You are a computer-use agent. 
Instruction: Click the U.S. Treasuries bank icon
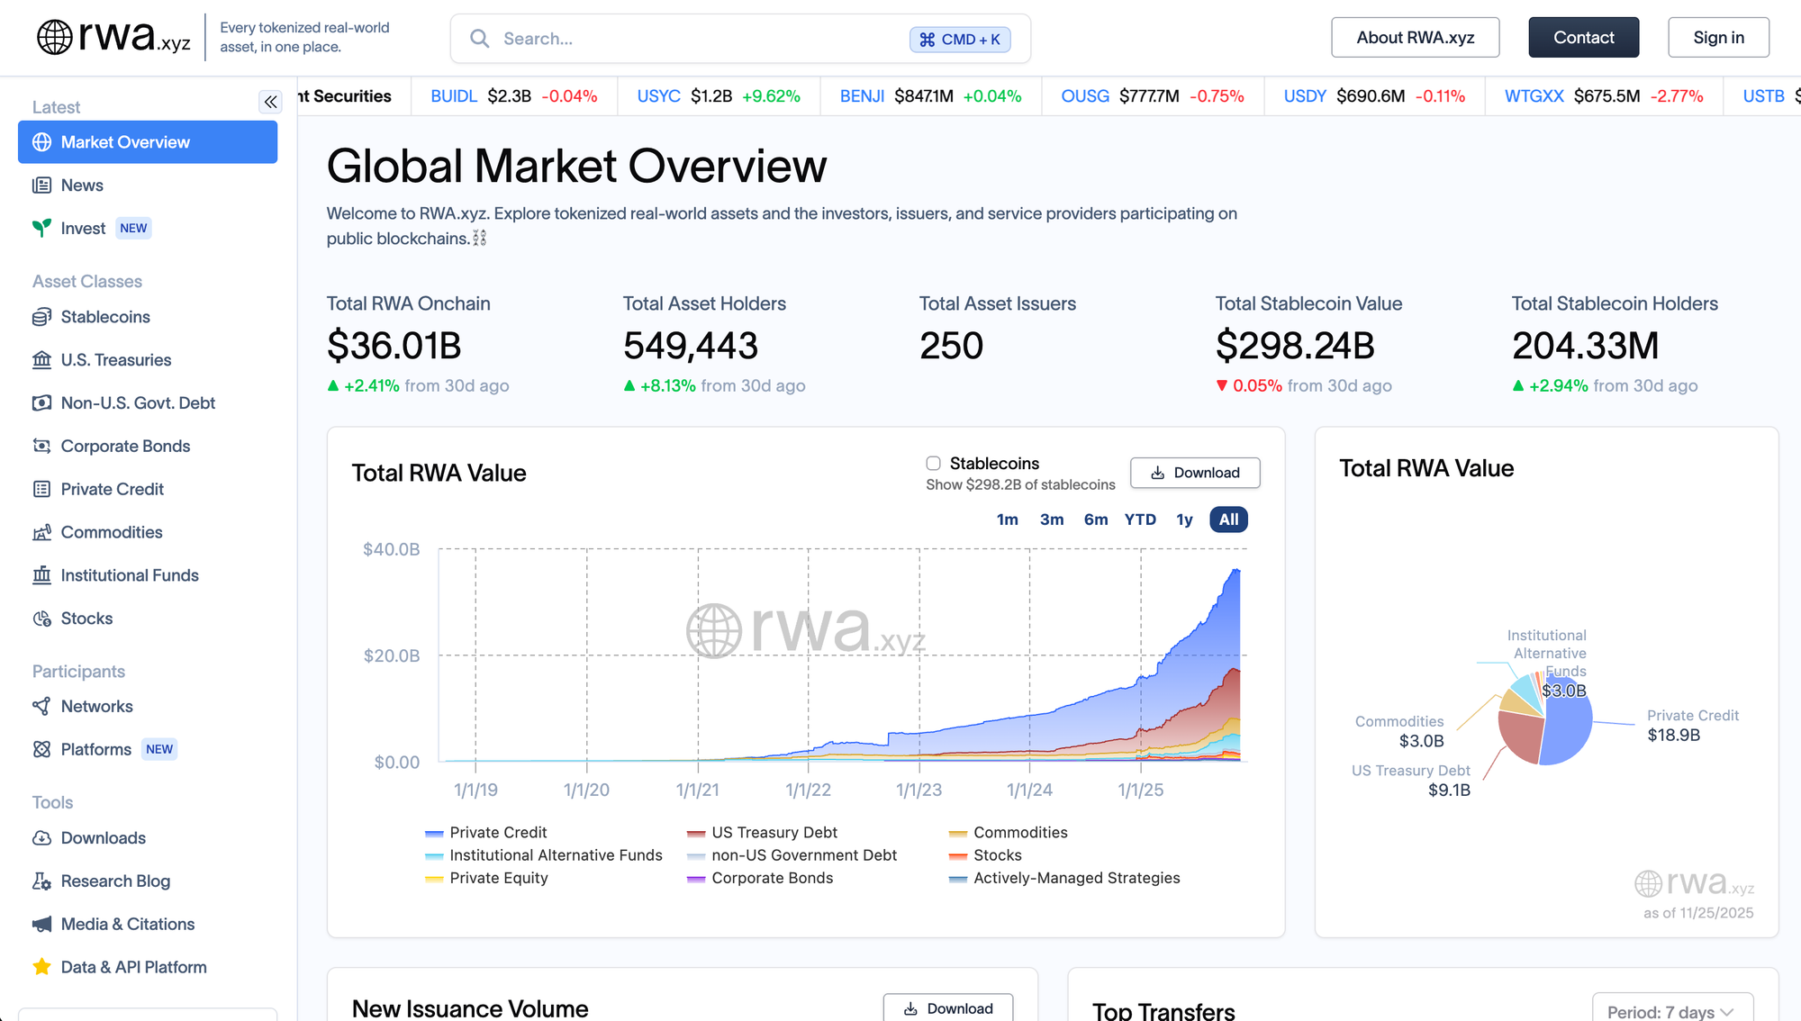click(x=41, y=360)
